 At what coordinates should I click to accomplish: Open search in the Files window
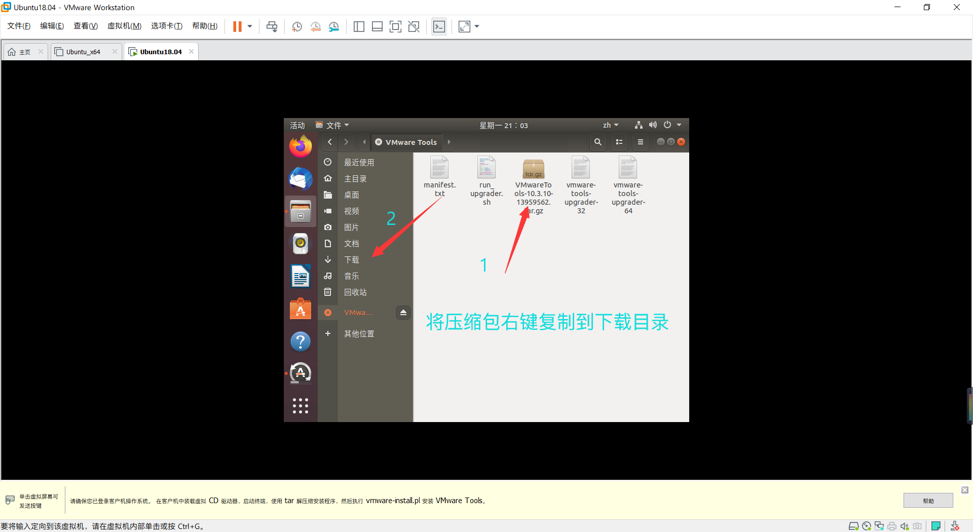(598, 142)
